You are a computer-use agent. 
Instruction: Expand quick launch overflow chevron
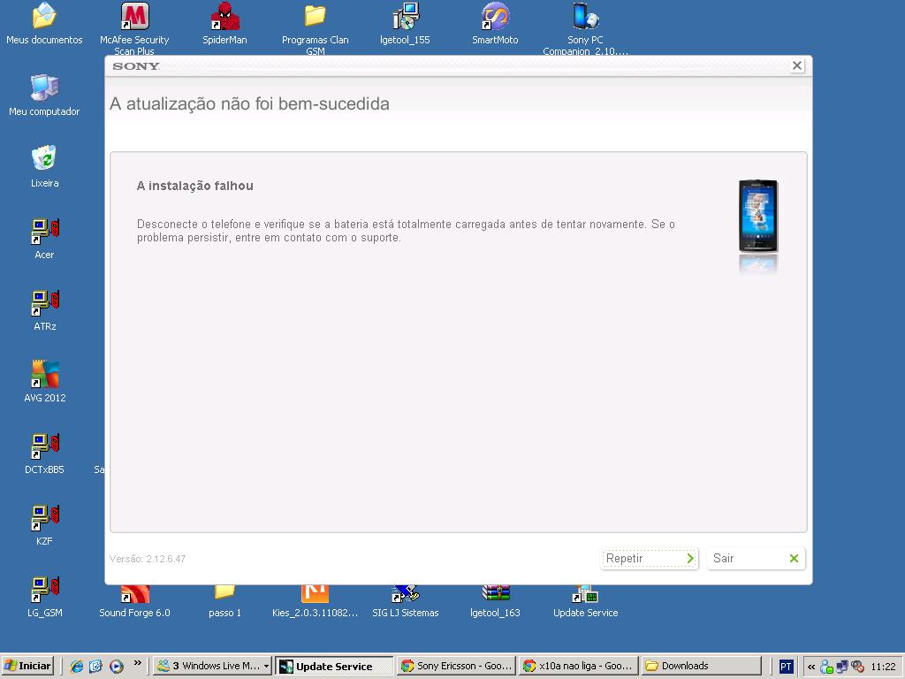point(137,662)
